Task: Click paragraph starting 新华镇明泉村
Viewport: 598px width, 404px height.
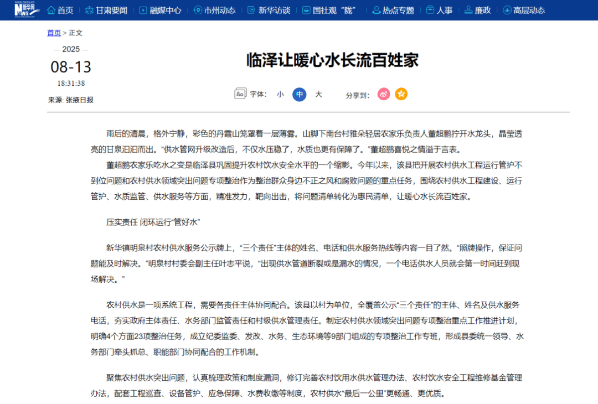Action: coord(306,263)
